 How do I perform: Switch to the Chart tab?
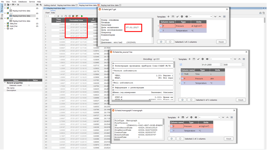(x=47, y=13)
